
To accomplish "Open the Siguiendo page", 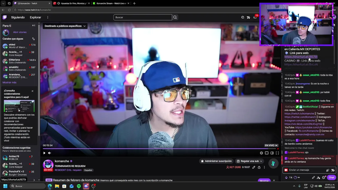I will point(18,17).
